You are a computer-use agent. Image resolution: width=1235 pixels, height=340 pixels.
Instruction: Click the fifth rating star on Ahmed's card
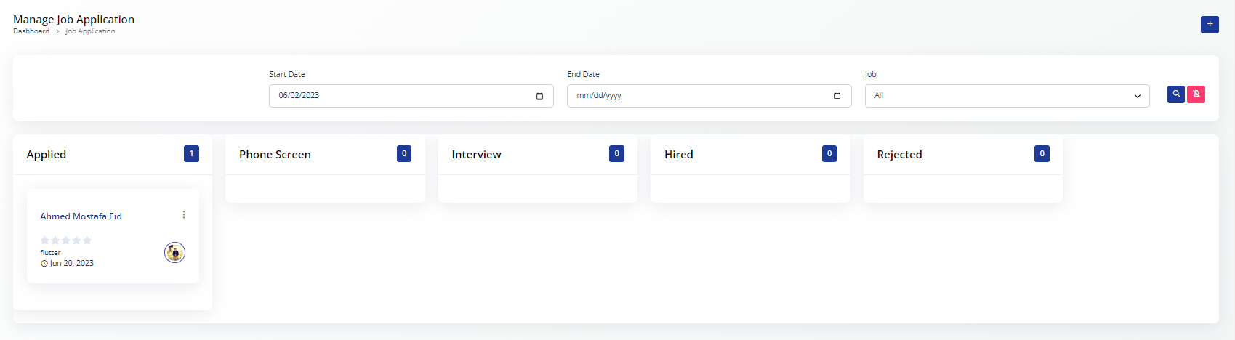coord(87,240)
